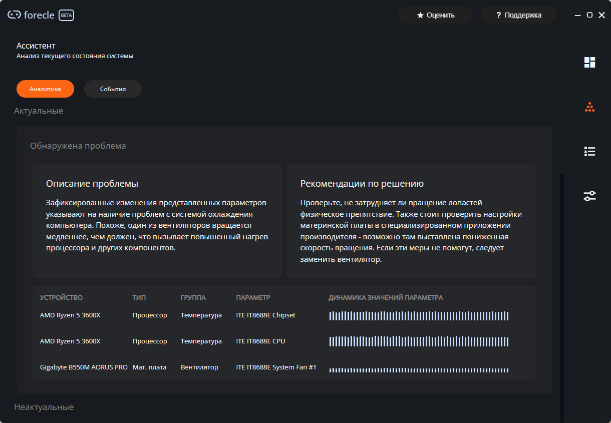Click the Мат. плата type cell

tap(149, 367)
